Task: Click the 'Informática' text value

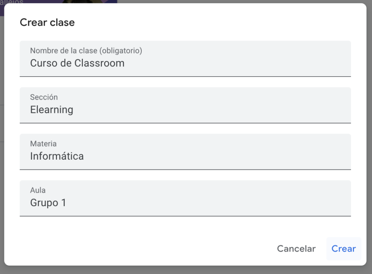Action: click(57, 156)
